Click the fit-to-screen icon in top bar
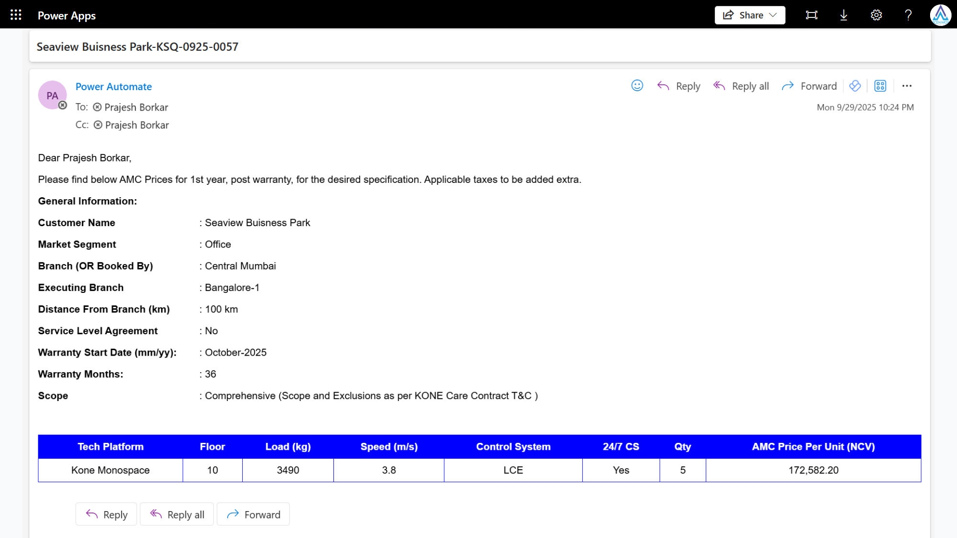This screenshot has width=957, height=538. [x=811, y=15]
